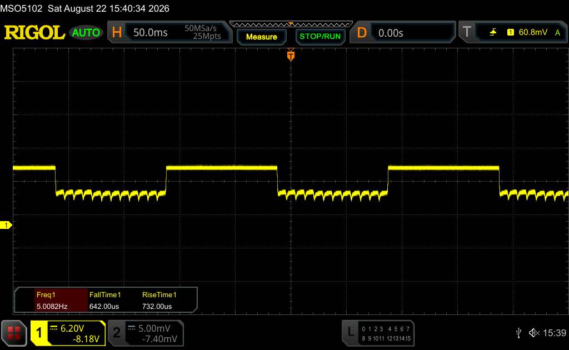Click the 732.00us rise time value
569x350 pixels.
157,307
